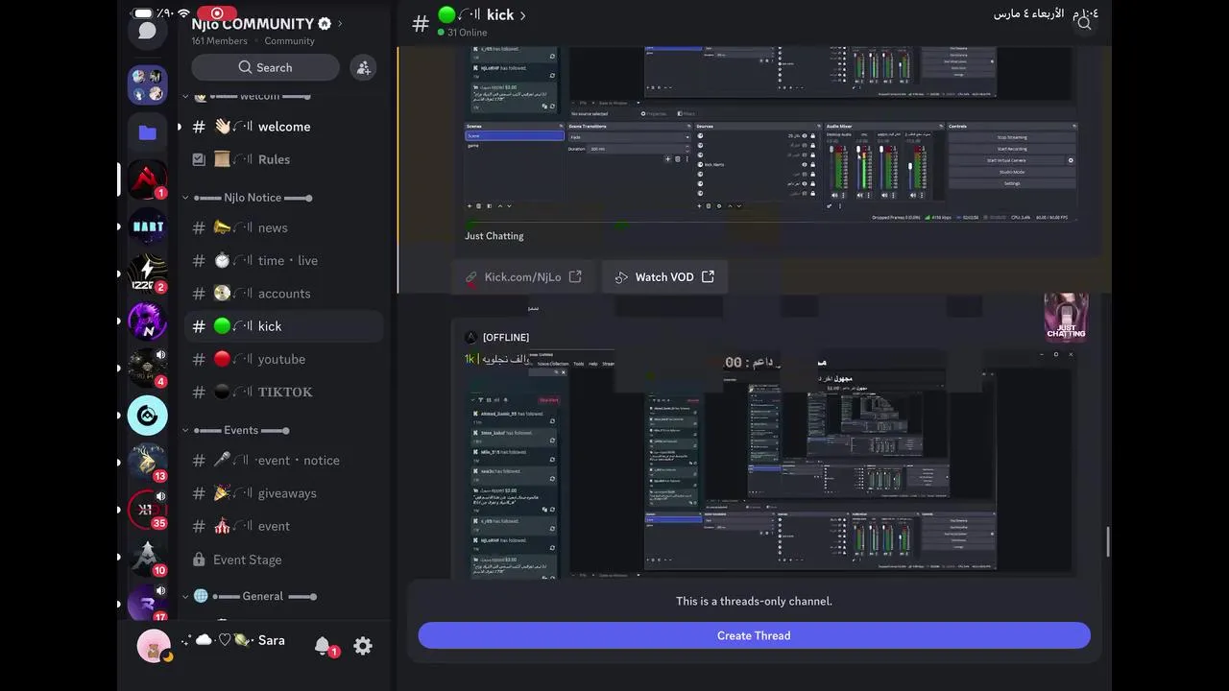Open the server with the red A logo
The width and height of the screenshot is (1229, 691).
pos(147,179)
